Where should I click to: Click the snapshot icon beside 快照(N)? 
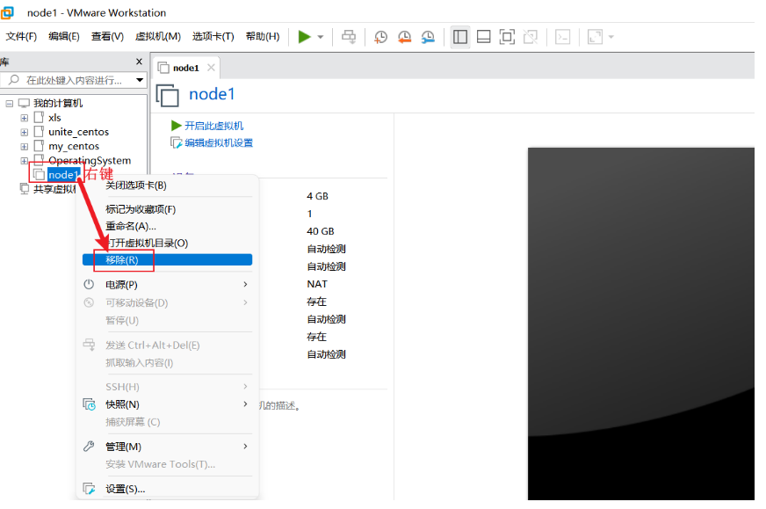(x=89, y=404)
